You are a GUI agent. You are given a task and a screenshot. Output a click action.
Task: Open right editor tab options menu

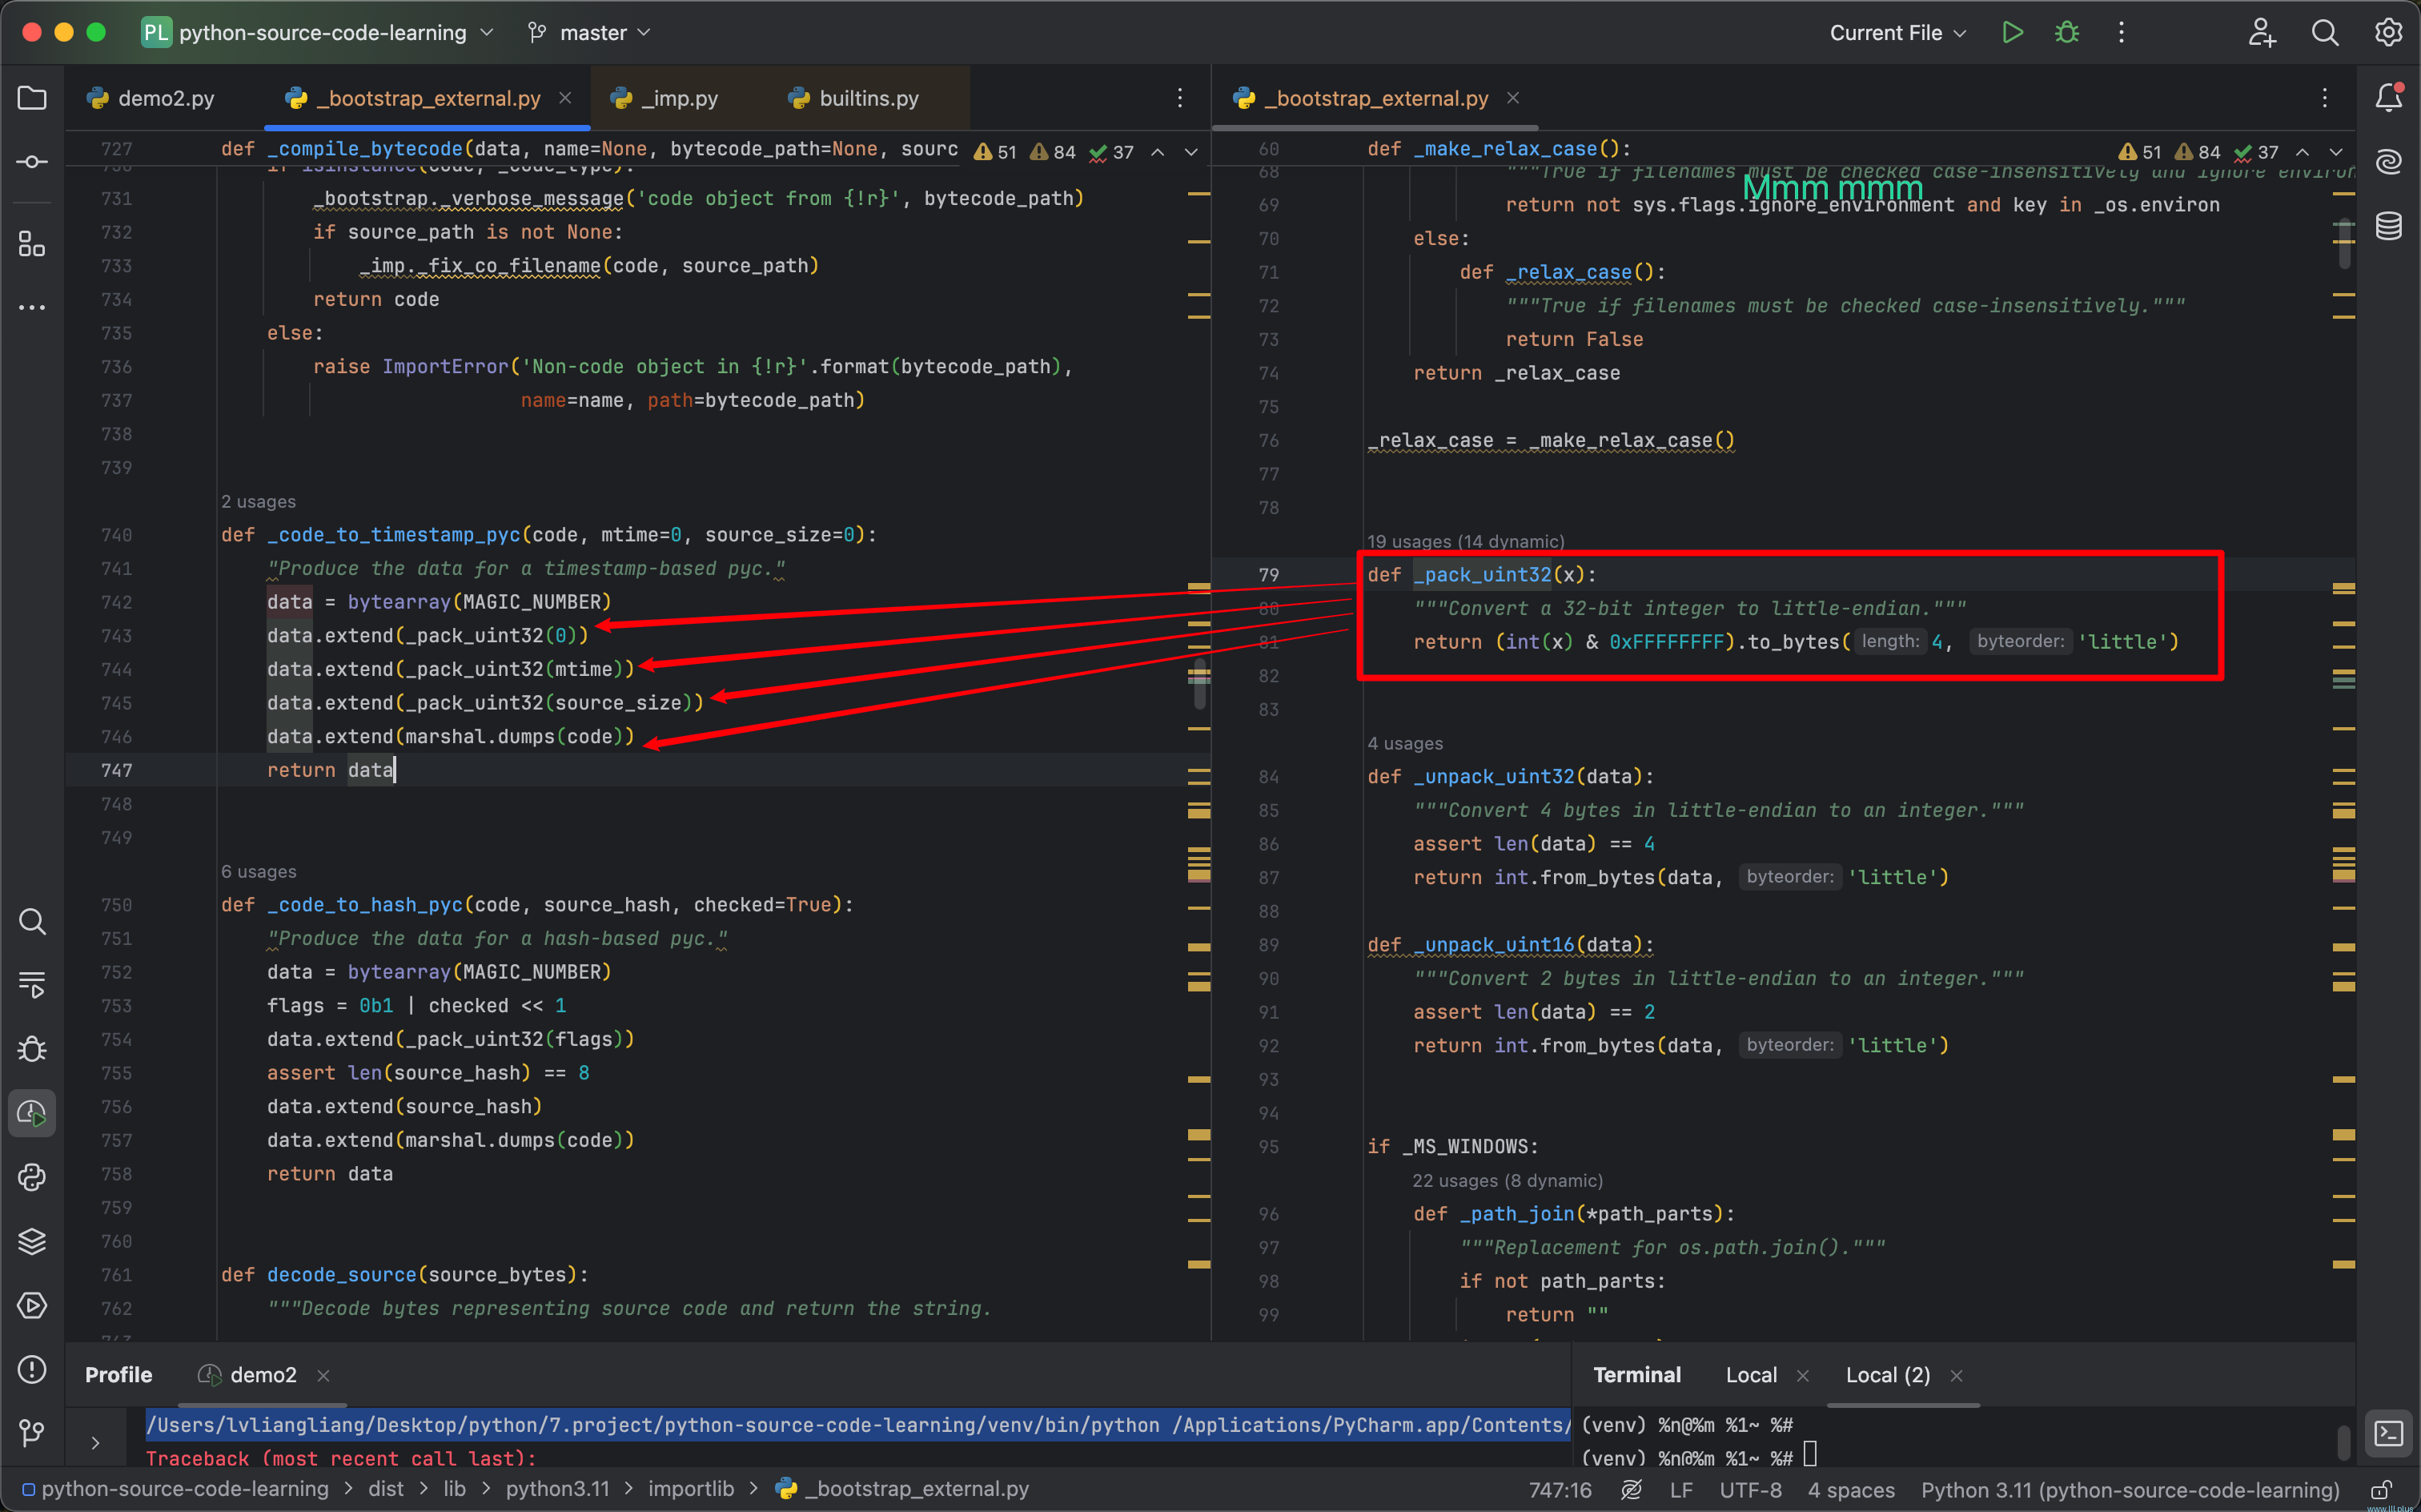(2325, 98)
